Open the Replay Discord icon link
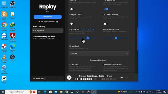Viewport: 168px width, 94px height. click(x=57, y=22)
